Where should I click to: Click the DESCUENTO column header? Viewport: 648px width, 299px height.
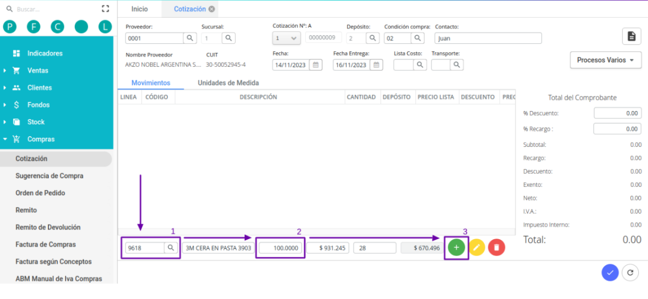[478, 97]
